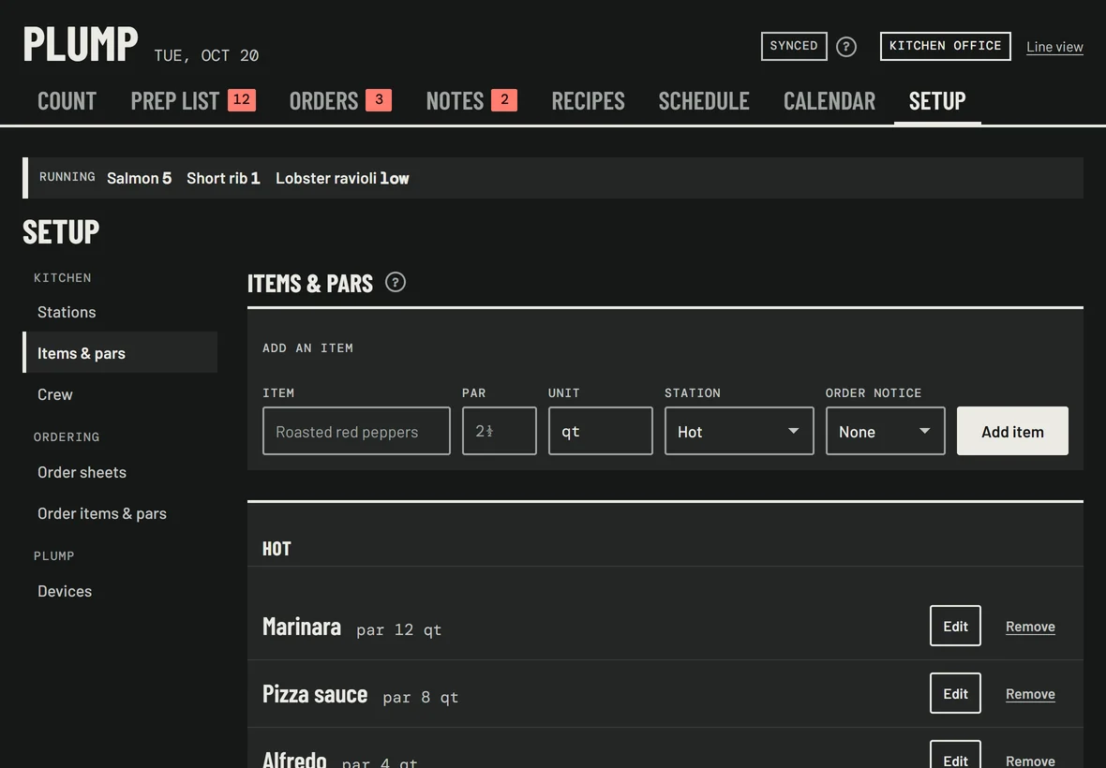The width and height of the screenshot is (1106, 768).
Task: Click the PLUMP logo
Action: click(x=81, y=44)
